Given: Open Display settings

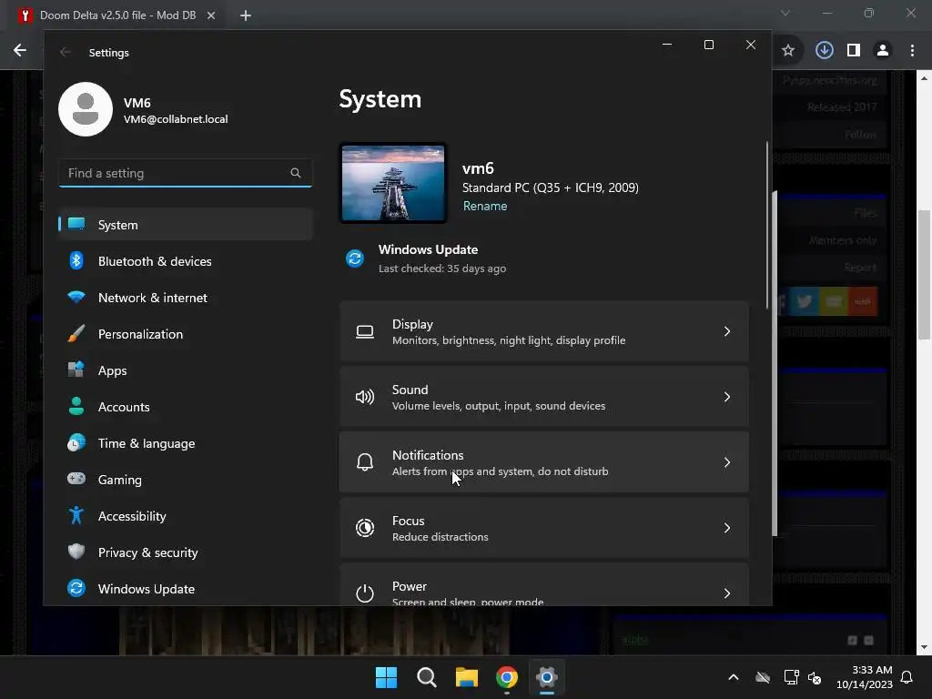Looking at the screenshot, I should 544,331.
